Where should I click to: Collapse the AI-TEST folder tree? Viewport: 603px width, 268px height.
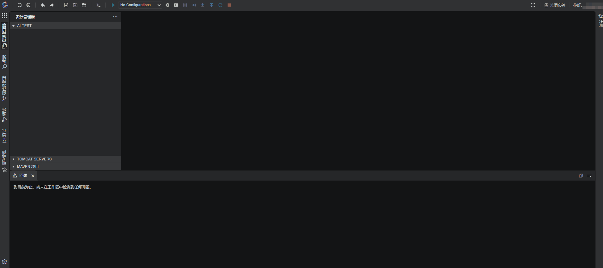65,26
